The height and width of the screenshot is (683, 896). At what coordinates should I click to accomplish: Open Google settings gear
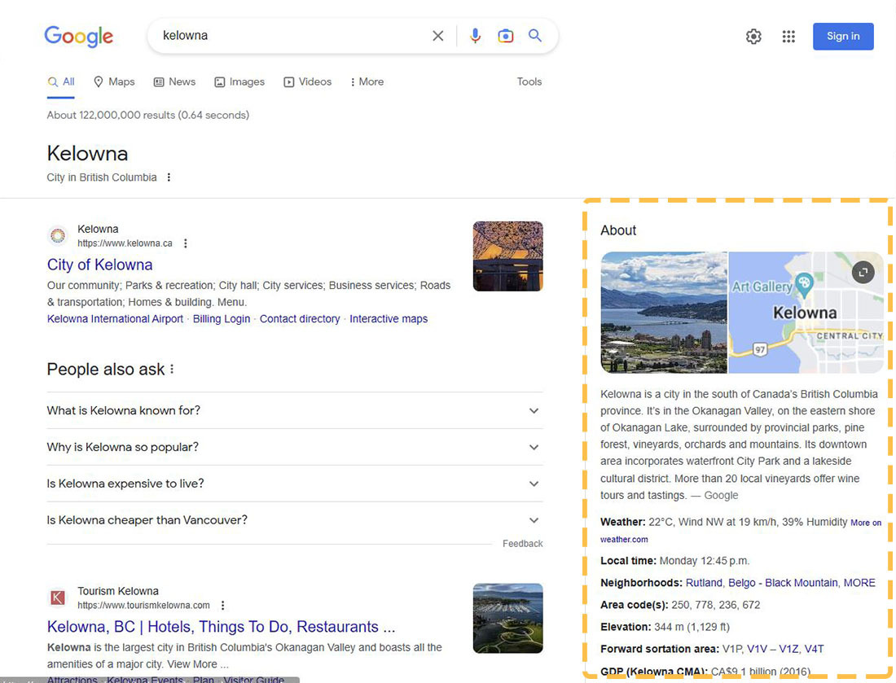tap(753, 37)
